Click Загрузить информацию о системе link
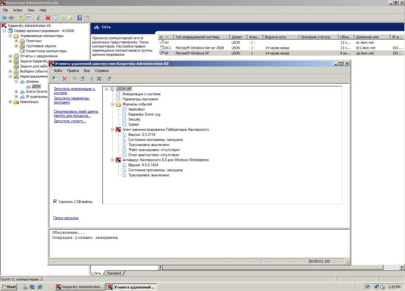The height and width of the screenshot is (291, 405). point(75,91)
